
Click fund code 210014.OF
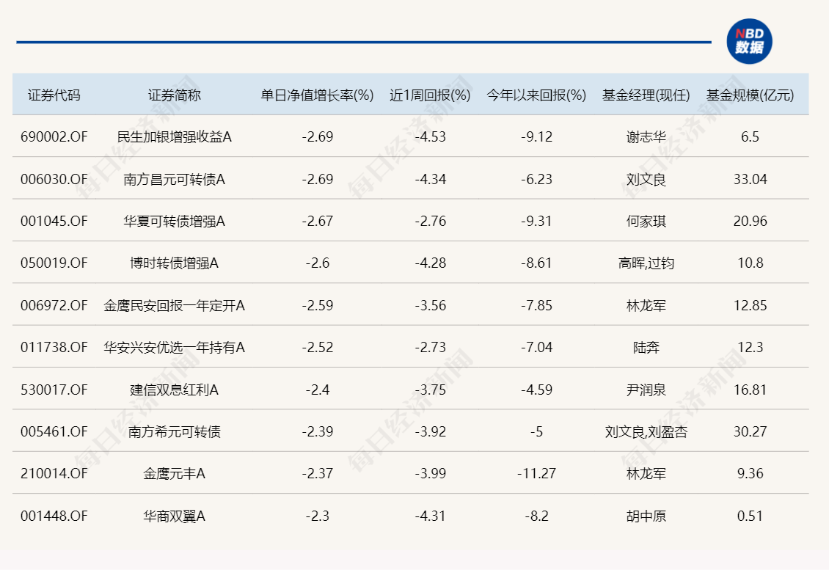[x=54, y=474]
